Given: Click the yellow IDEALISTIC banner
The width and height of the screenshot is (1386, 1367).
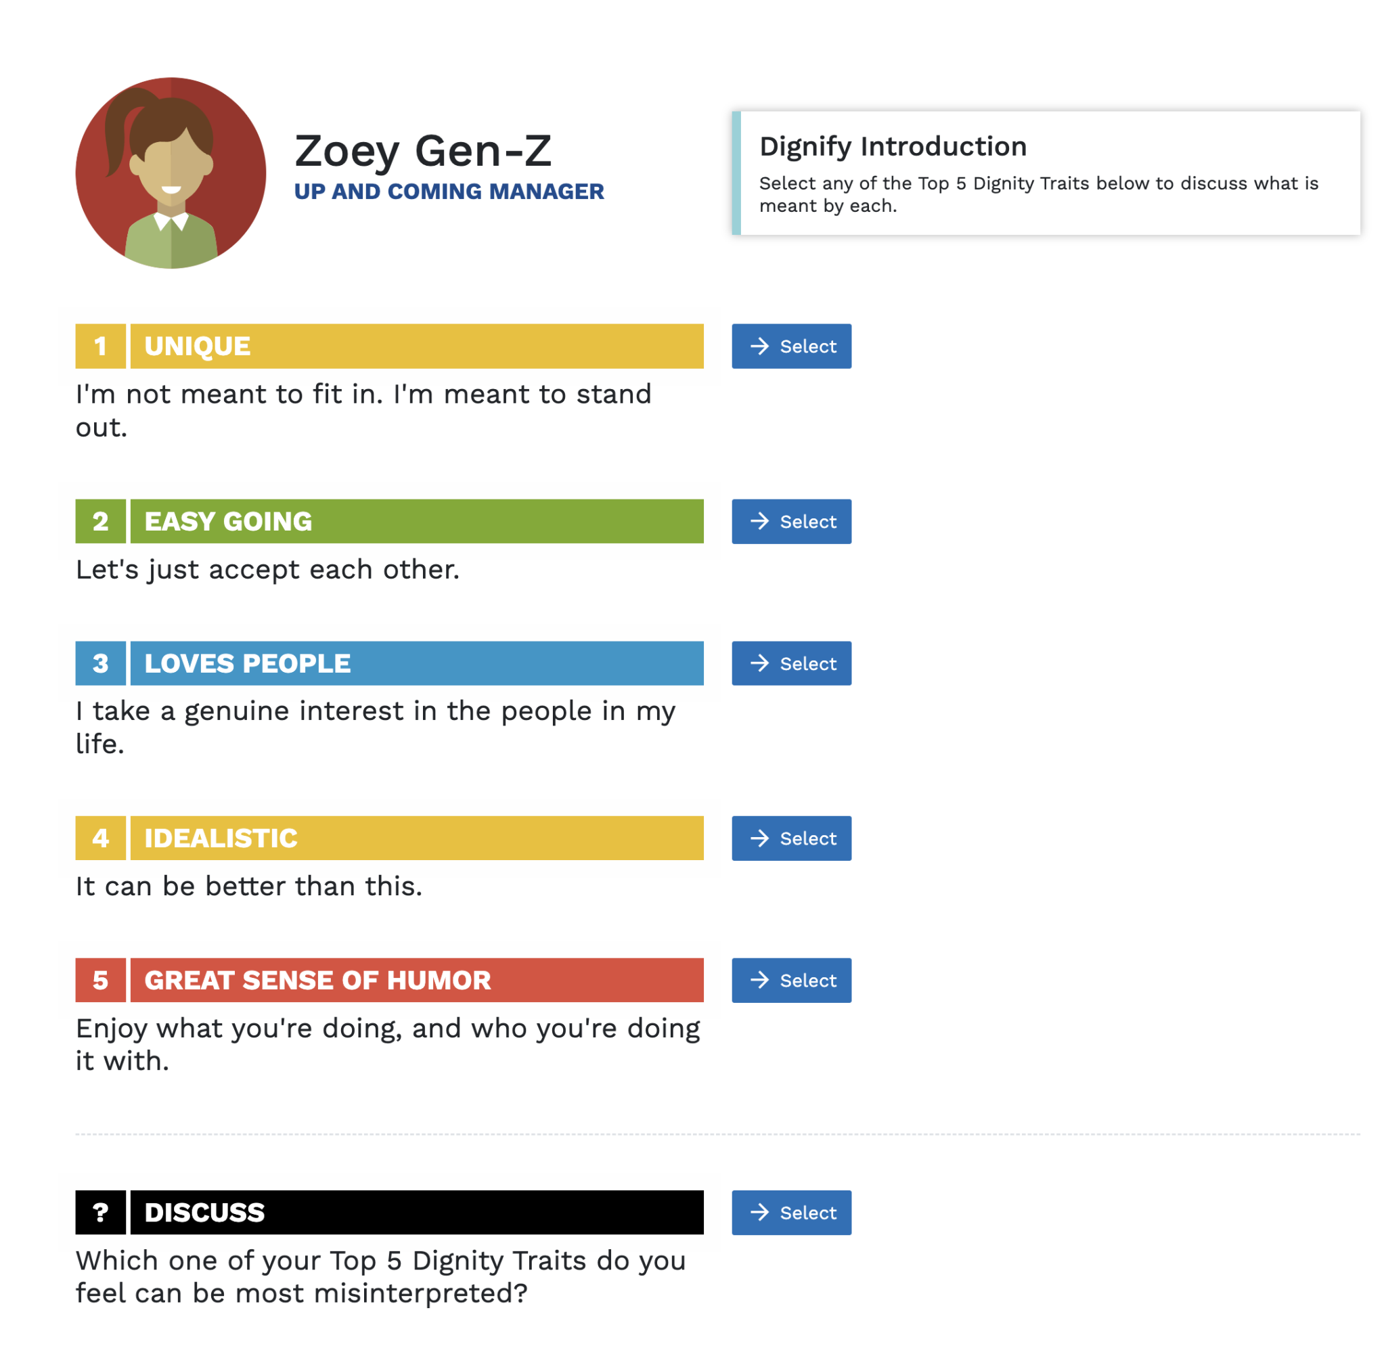Looking at the screenshot, I should click(x=416, y=838).
